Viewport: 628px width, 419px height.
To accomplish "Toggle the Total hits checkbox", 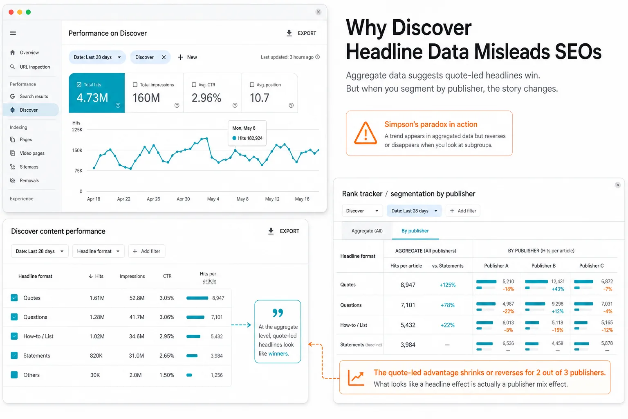I will [x=79, y=85].
